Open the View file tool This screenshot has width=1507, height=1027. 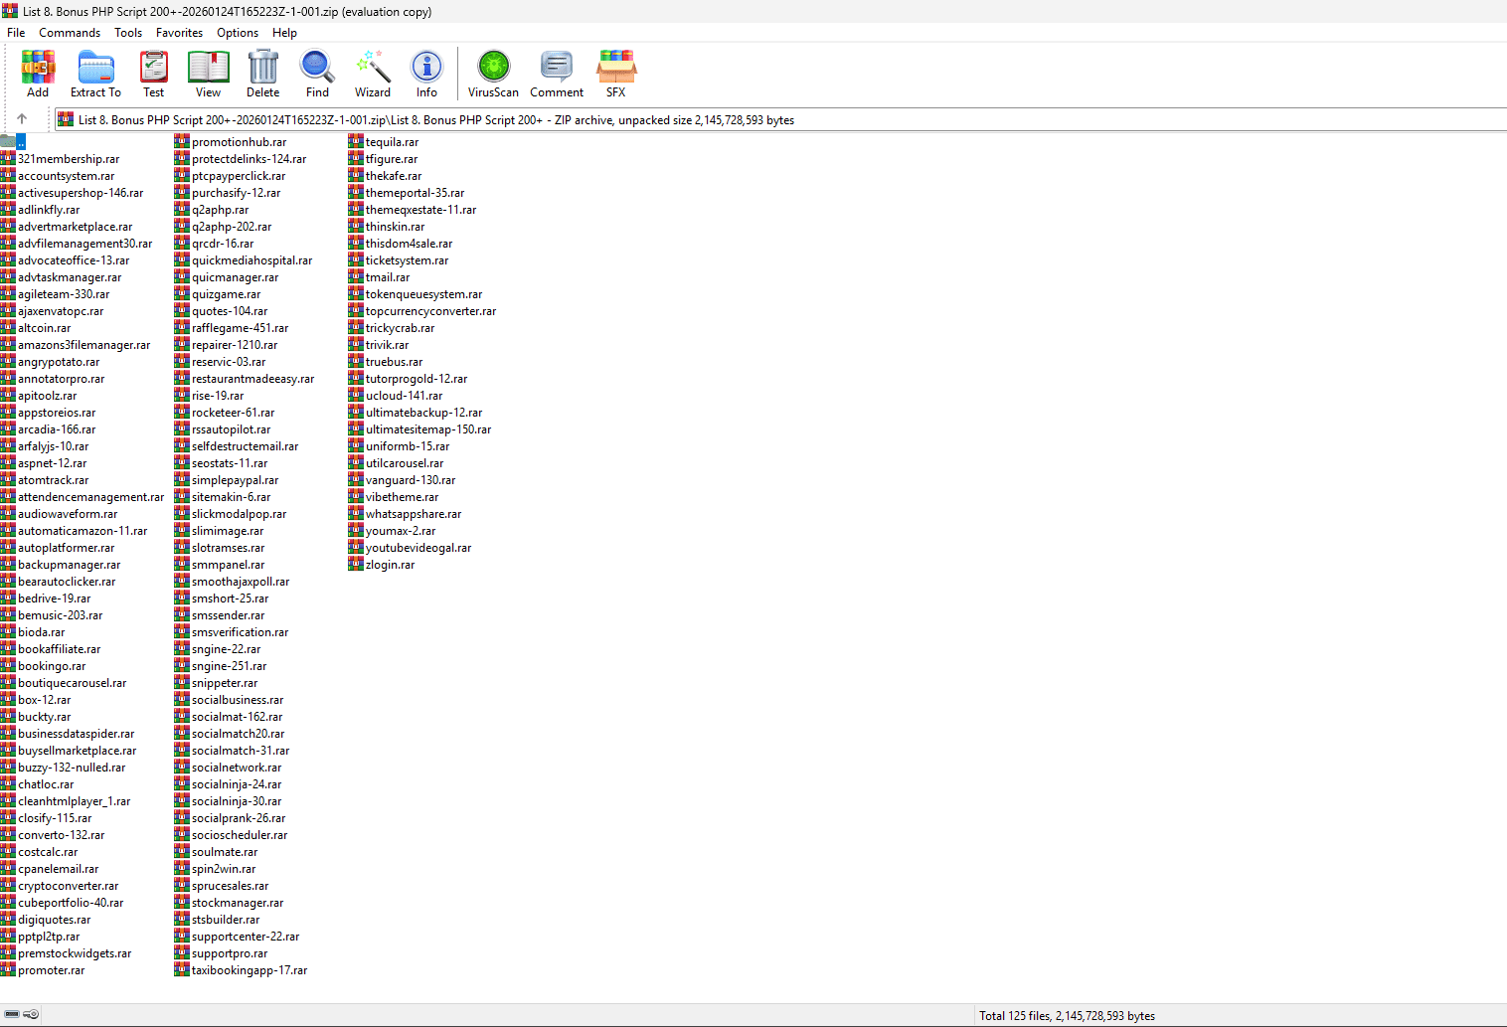(x=208, y=74)
